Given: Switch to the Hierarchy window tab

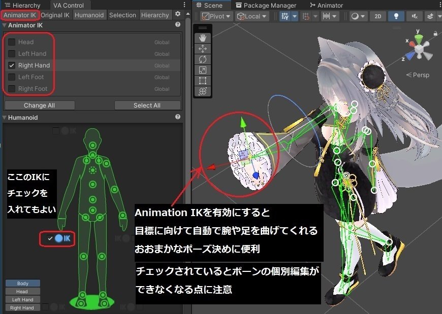Looking at the screenshot, I should pos(23,5).
